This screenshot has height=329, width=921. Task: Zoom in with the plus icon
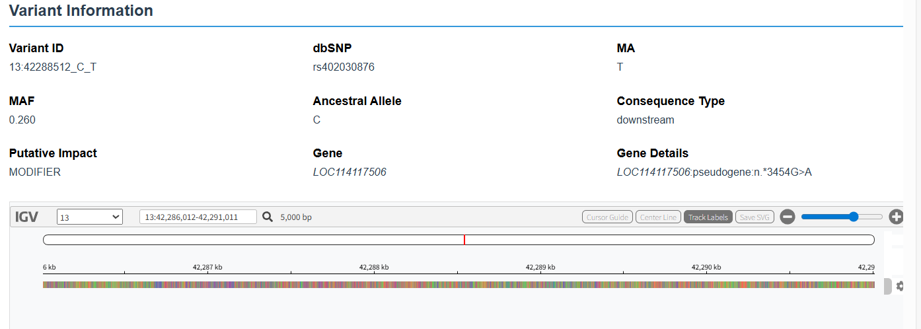[896, 217]
